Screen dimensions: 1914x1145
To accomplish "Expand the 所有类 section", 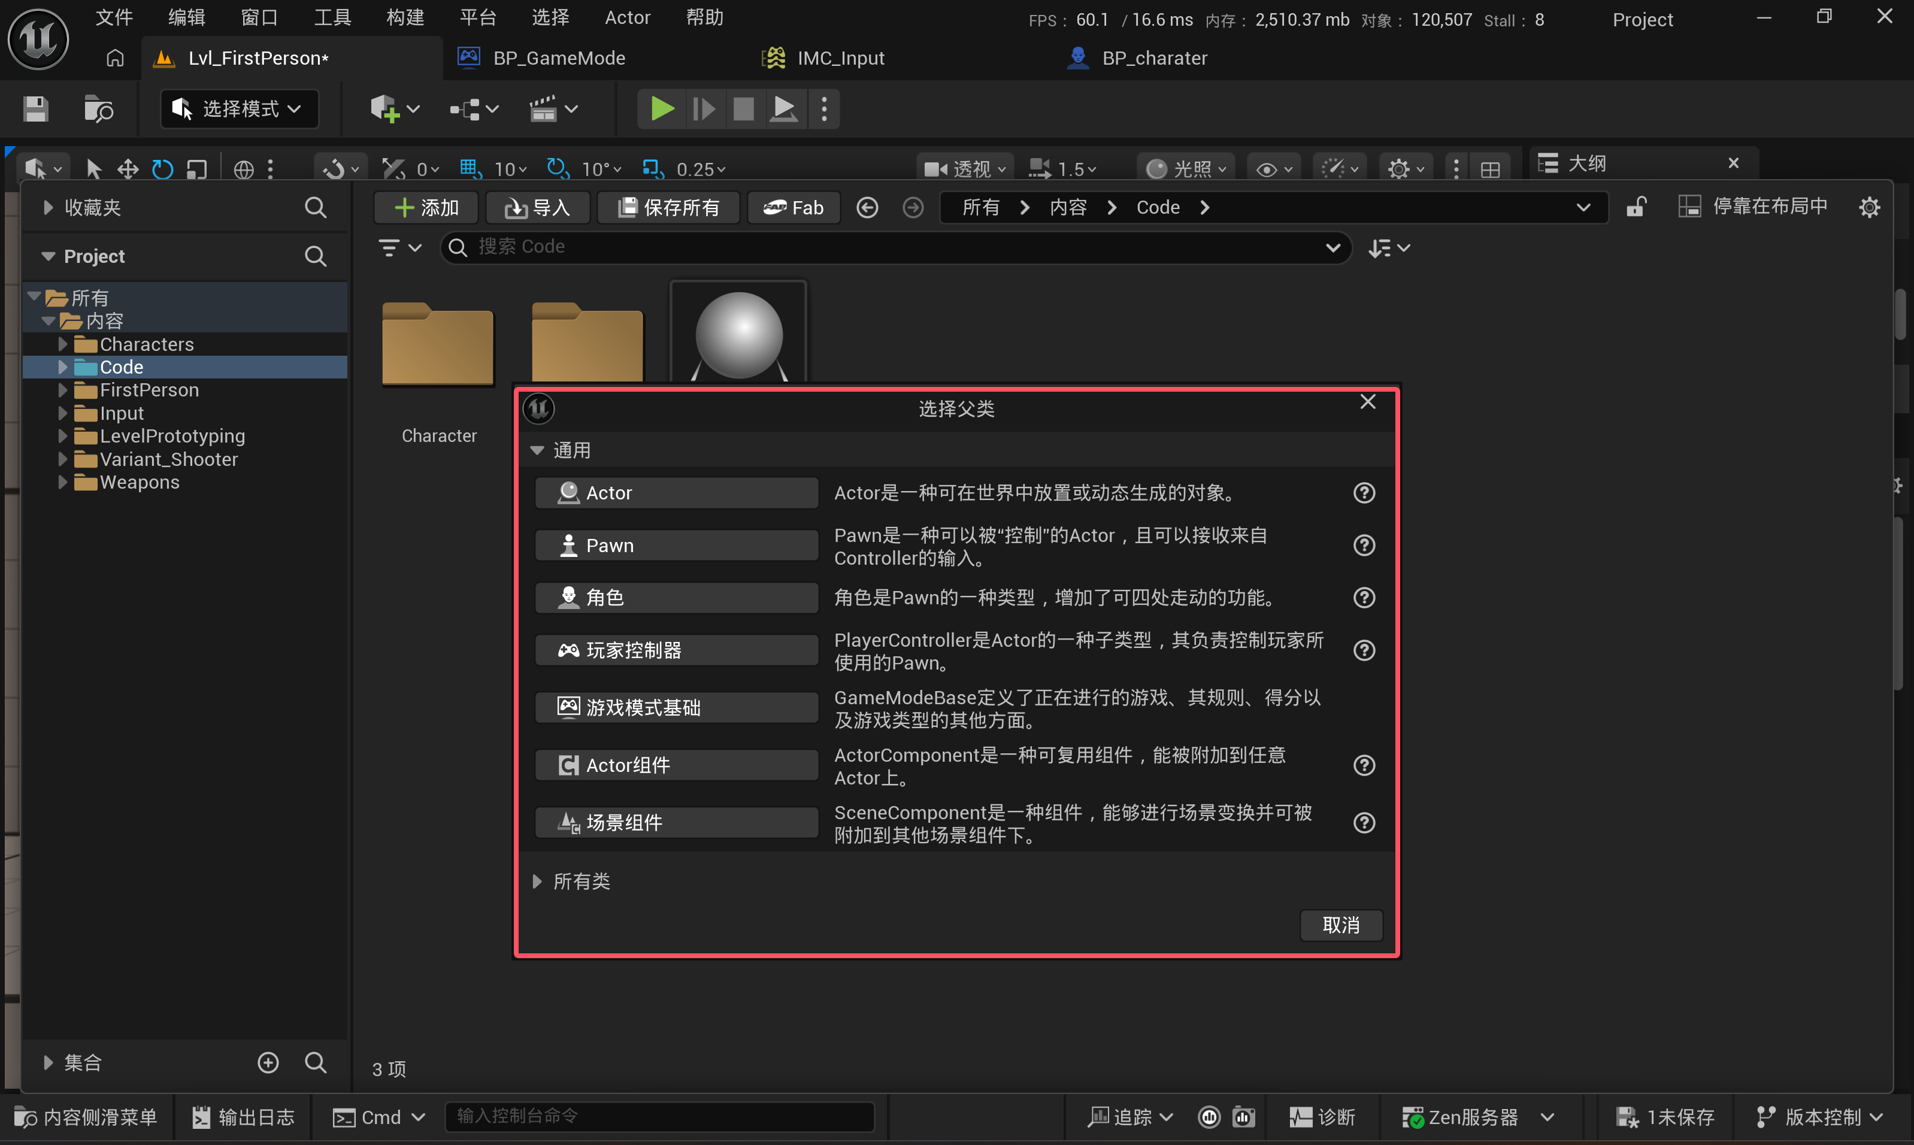I will (x=538, y=881).
